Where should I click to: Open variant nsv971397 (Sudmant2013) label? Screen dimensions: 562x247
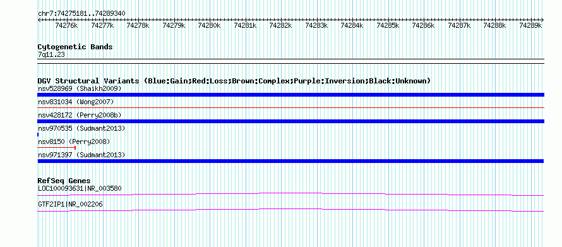pos(81,155)
